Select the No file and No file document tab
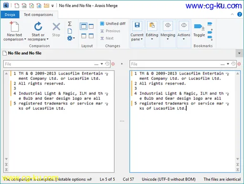The image size is (244, 184). 22,53
